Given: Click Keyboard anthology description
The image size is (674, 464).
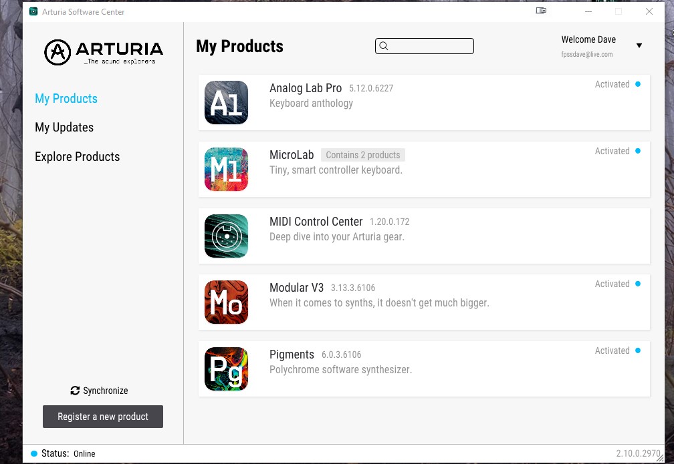Looking at the screenshot, I should click(311, 103).
